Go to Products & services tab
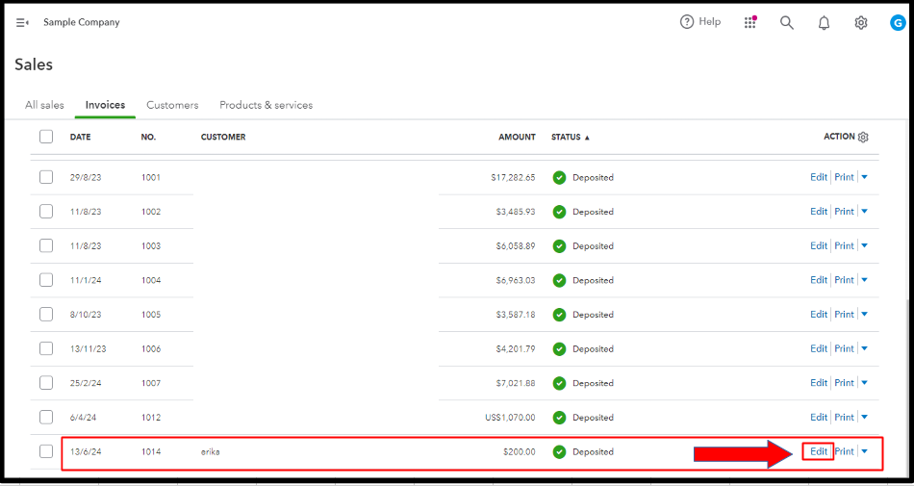Screen dimensions: 914x486 coord(266,105)
